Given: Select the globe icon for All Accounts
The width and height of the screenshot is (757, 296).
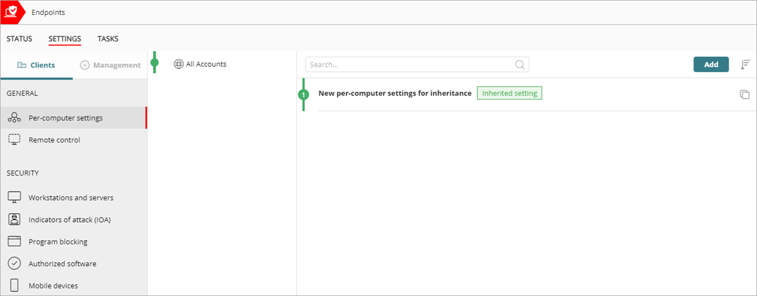Looking at the screenshot, I should (179, 64).
